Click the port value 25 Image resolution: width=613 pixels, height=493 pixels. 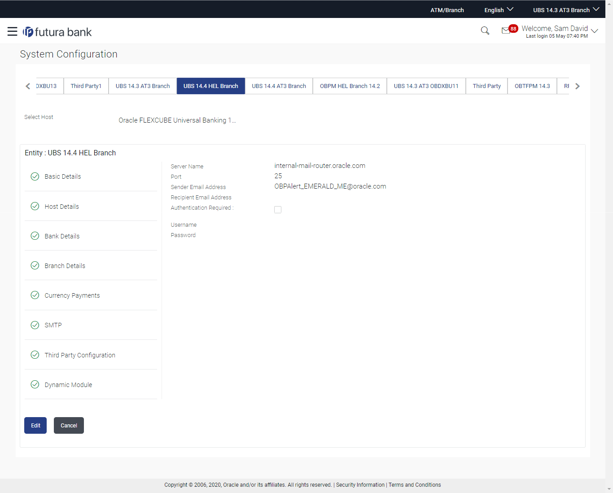pos(278,176)
